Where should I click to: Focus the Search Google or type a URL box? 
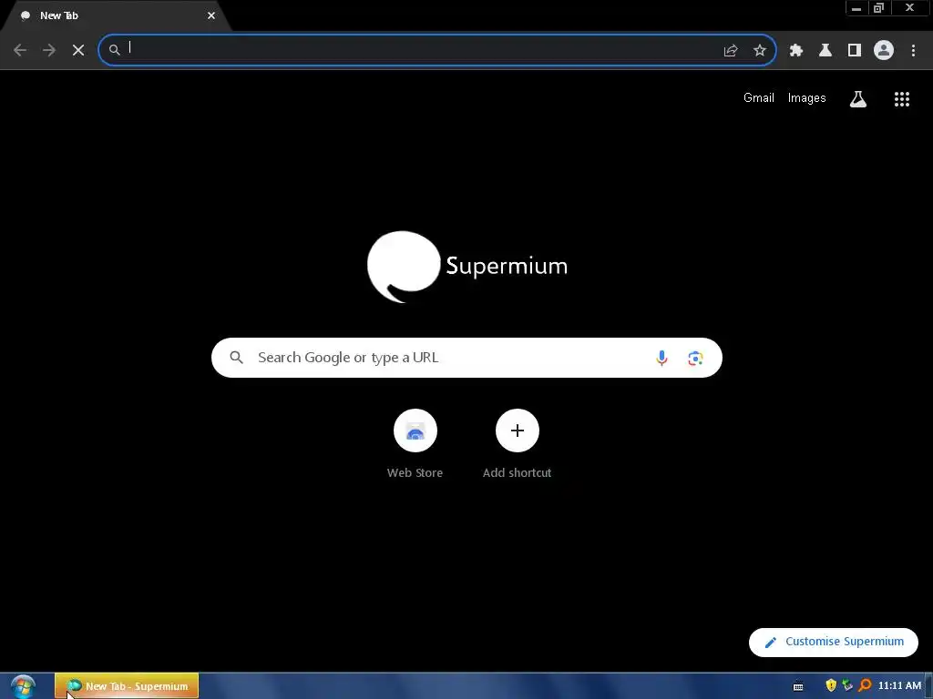pos(466,358)
